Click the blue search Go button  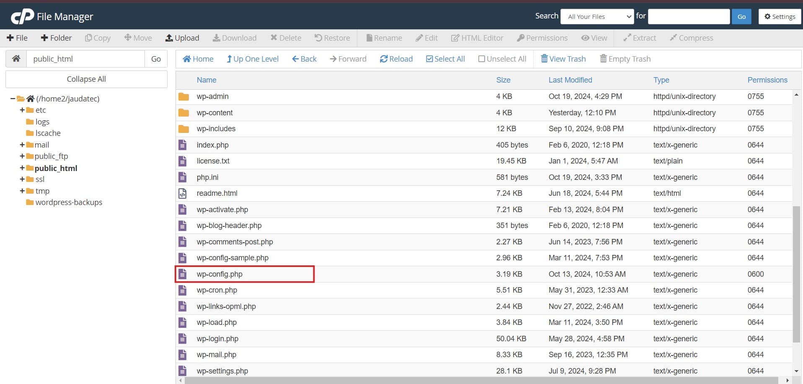pyautogui.click(x=741, y=16)
